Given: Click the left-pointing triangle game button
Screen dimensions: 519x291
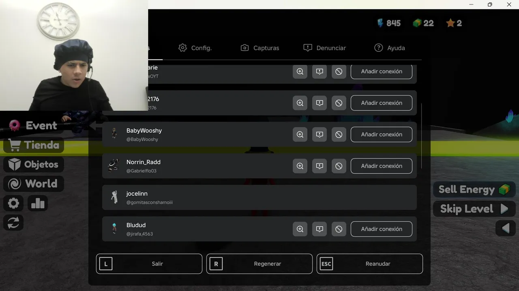Looking at the screenshot, I should click(506, 229).
